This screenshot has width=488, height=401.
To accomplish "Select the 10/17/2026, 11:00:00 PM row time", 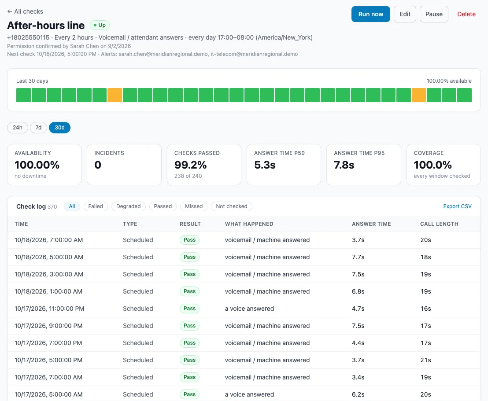I will pos(49,309).
